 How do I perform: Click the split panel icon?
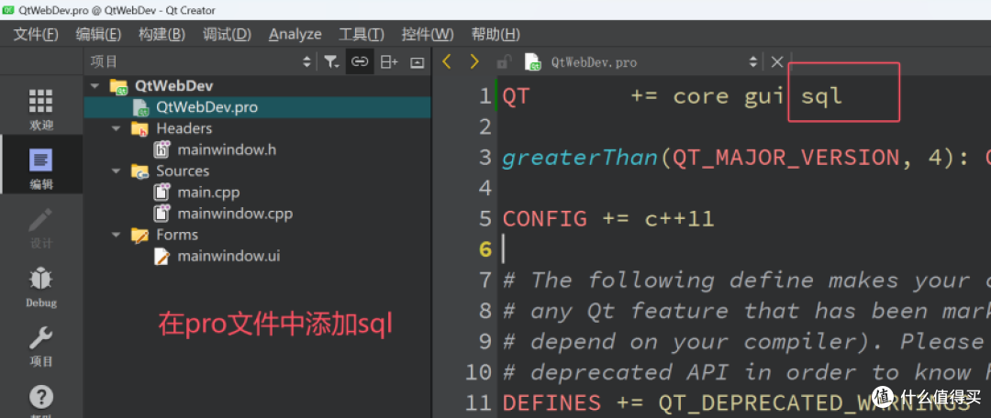pyautogui.click(x=389, y=61)
